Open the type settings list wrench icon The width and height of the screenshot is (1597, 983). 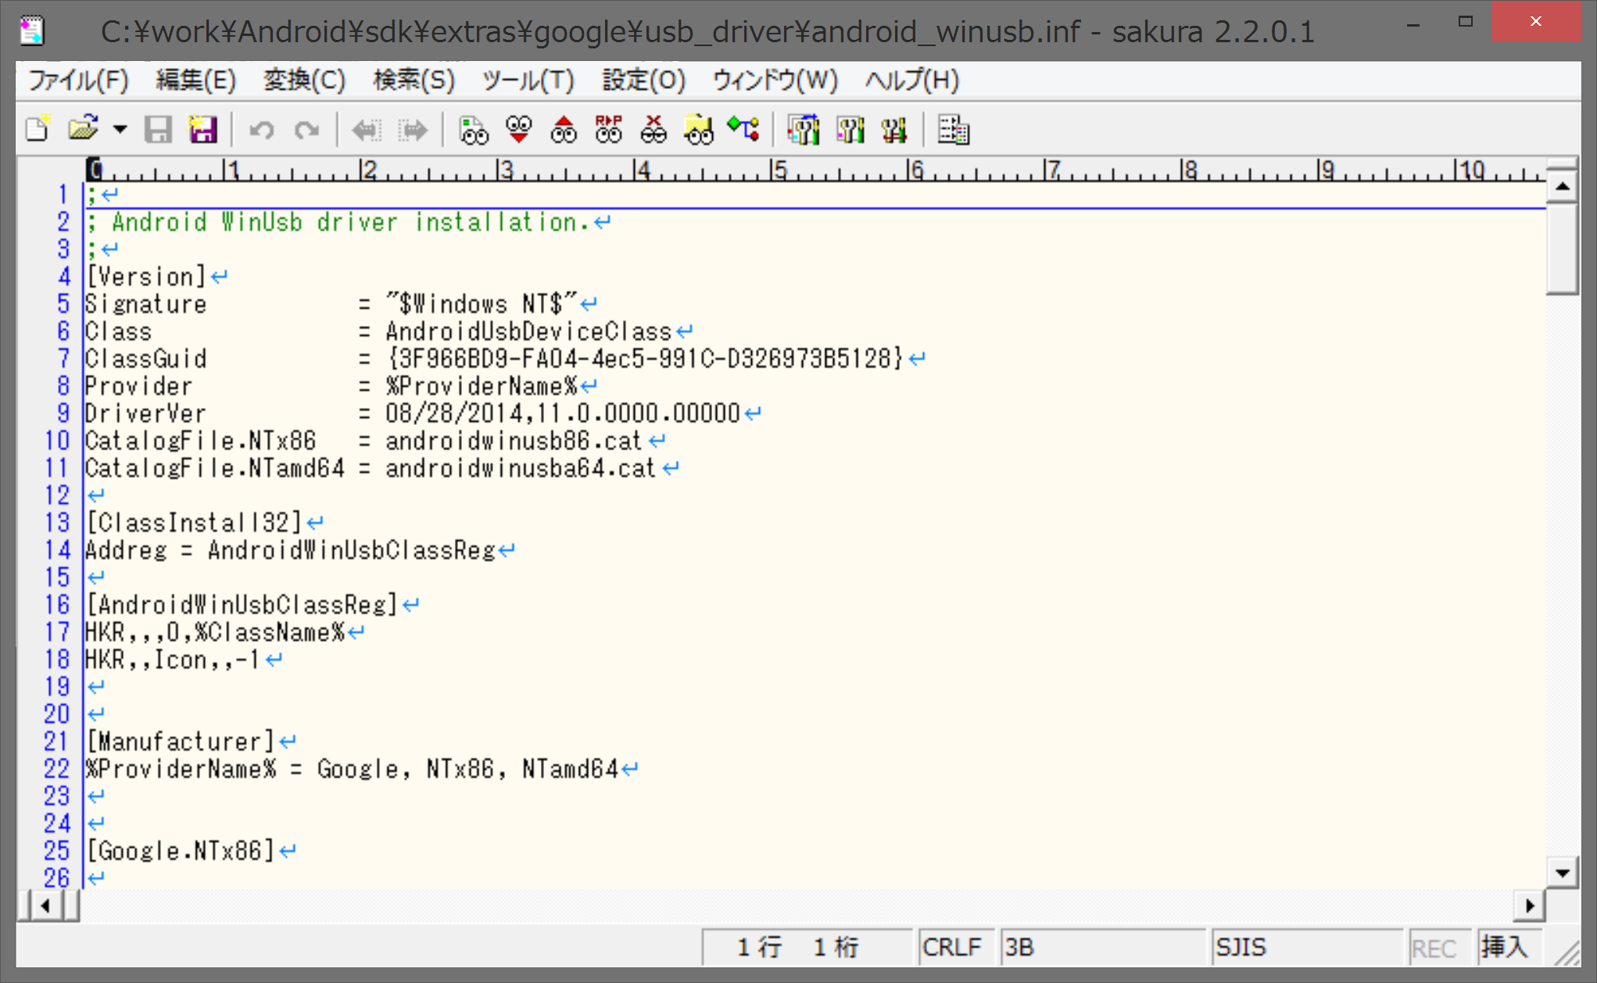point(804,129)
